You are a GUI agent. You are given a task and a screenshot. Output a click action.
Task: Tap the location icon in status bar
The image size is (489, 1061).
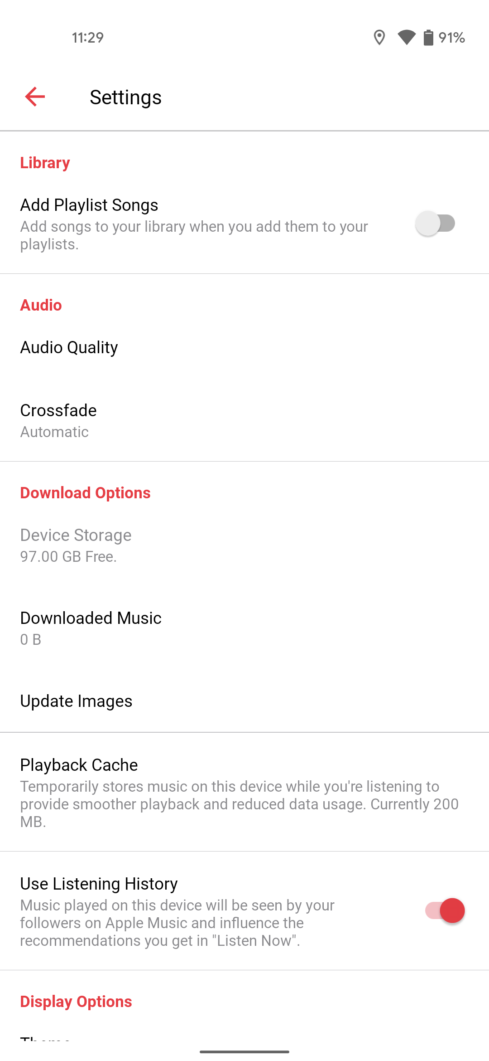coord(379,38)
